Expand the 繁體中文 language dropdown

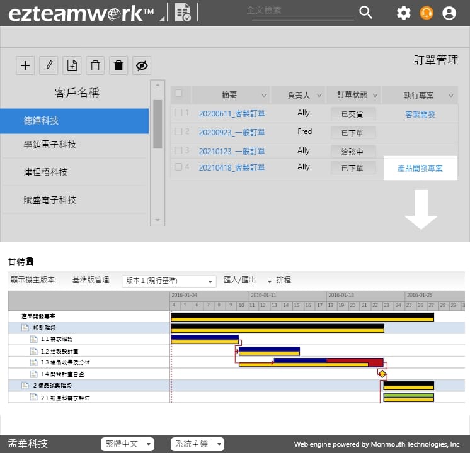127,444
